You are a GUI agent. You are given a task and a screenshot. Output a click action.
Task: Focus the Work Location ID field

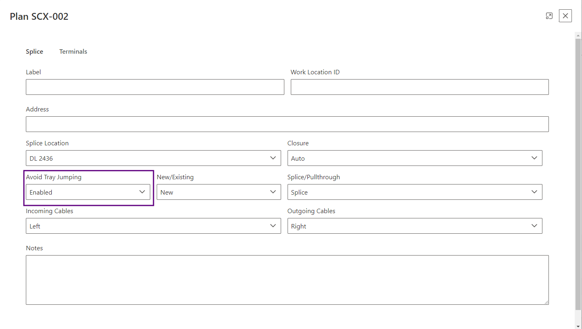[420, 87]
